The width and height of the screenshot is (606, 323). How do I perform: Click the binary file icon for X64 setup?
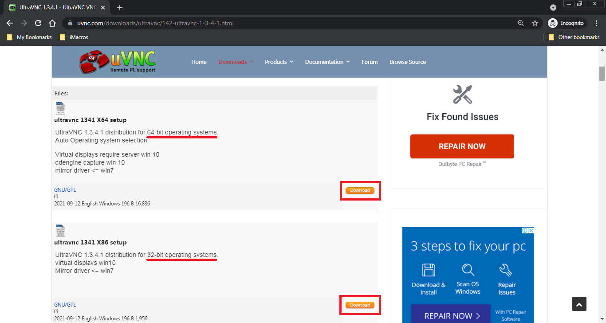click(60, 109)
